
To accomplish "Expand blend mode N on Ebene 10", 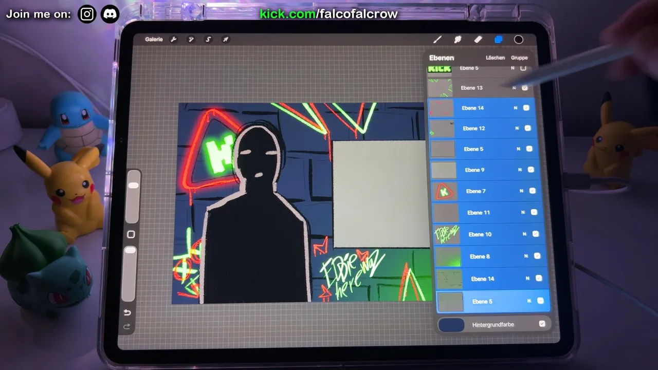I will (x=524, y=234).
